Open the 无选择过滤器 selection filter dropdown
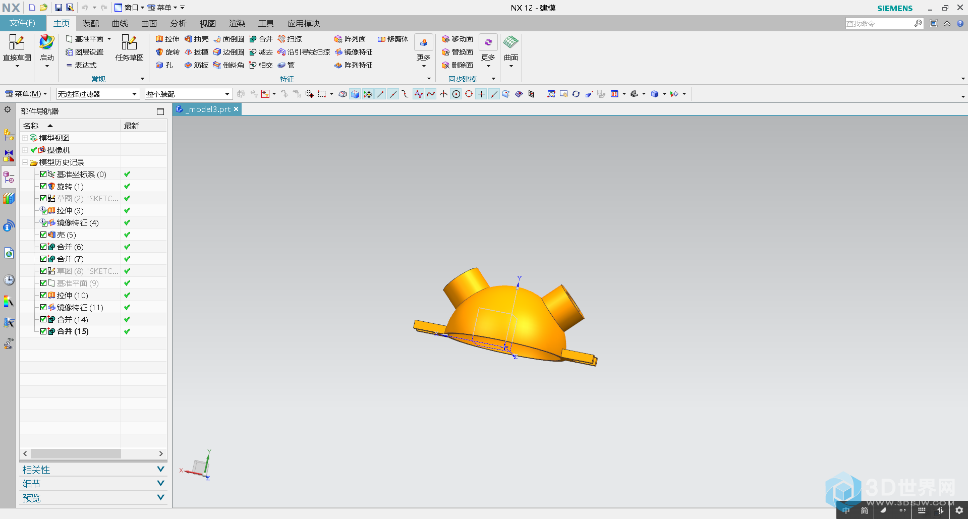This screenshot has width=968, height=519. click(x=97, y=94)
